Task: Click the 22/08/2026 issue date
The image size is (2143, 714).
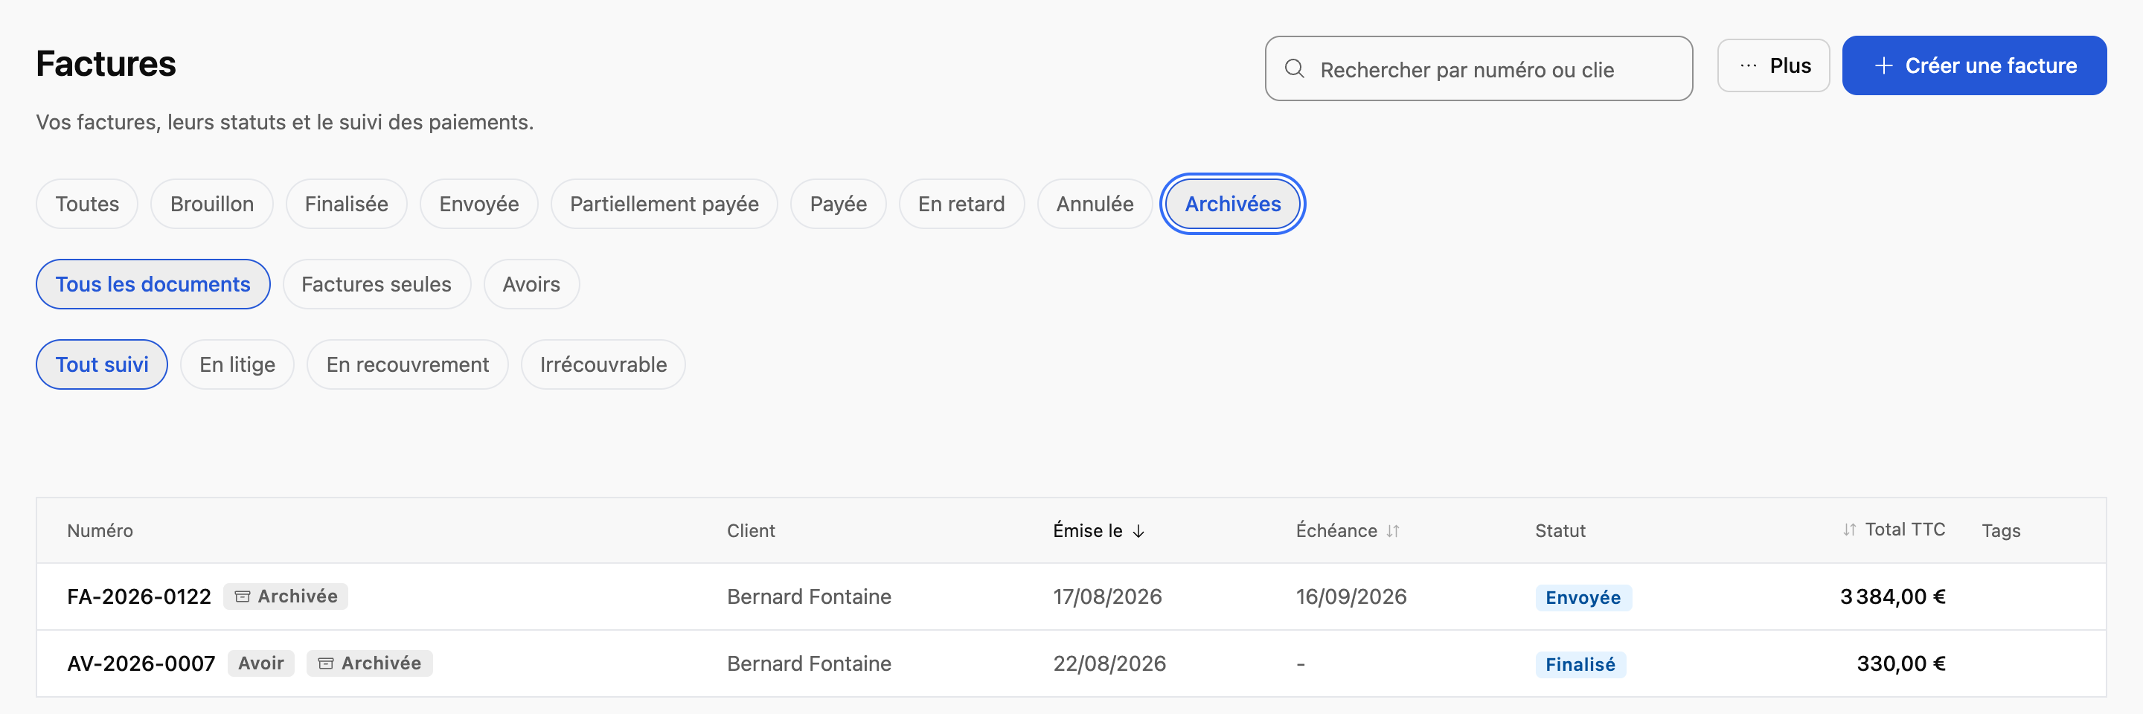Action: coord(1109,663)
